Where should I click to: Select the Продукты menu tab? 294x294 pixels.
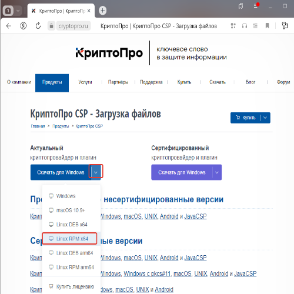pyautogui.click(x=52, y=83)
